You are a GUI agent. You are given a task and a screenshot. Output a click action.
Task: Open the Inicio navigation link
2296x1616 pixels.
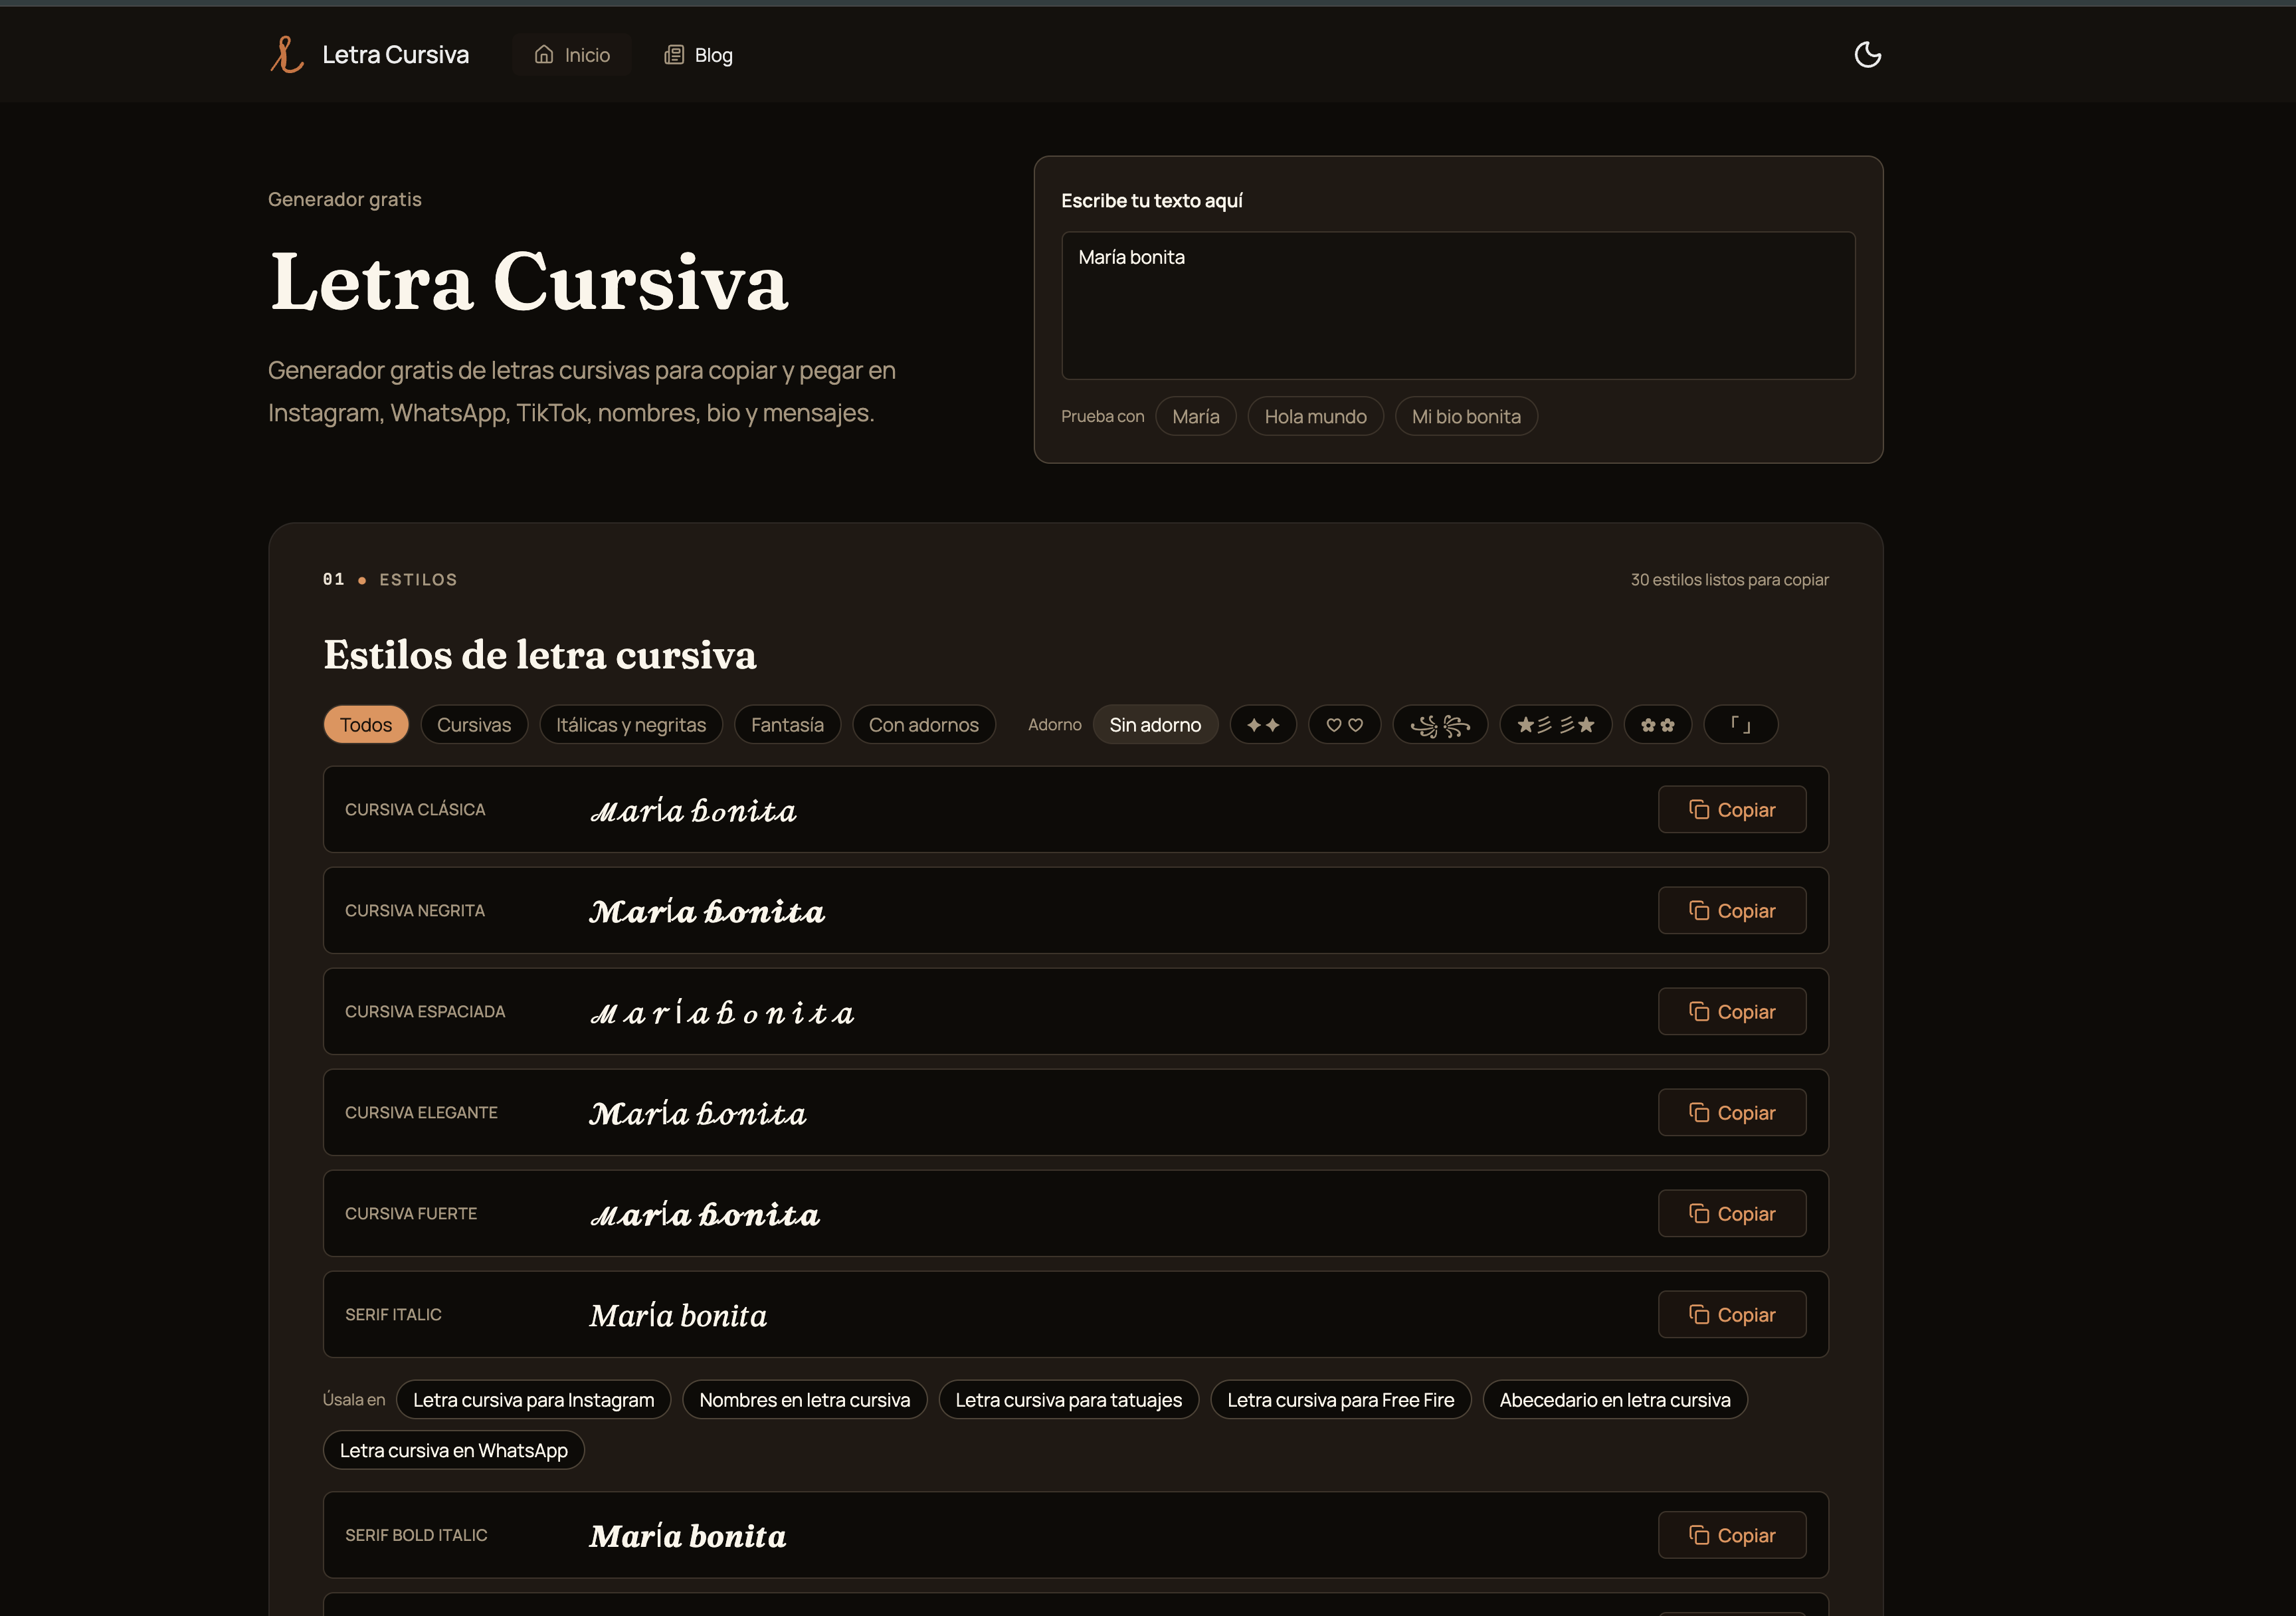point(572,55)
